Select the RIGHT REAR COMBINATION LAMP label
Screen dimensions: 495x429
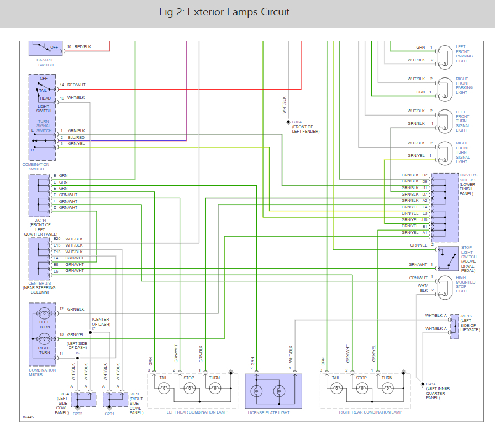click(371, 412)
